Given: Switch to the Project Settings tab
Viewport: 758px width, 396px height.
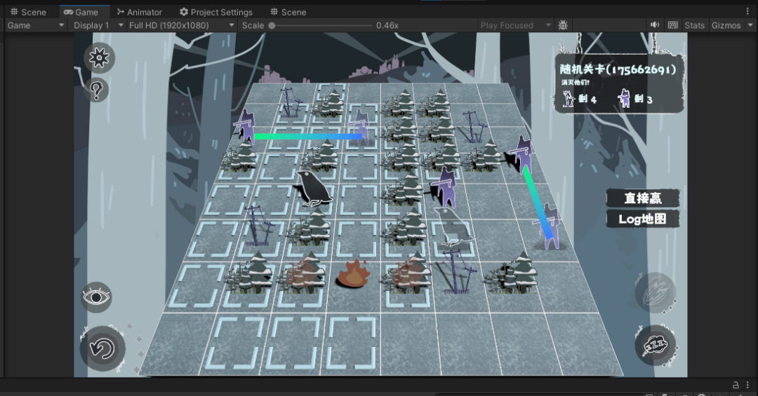Looking at the screenshot, I should click(x=215, y=12).
